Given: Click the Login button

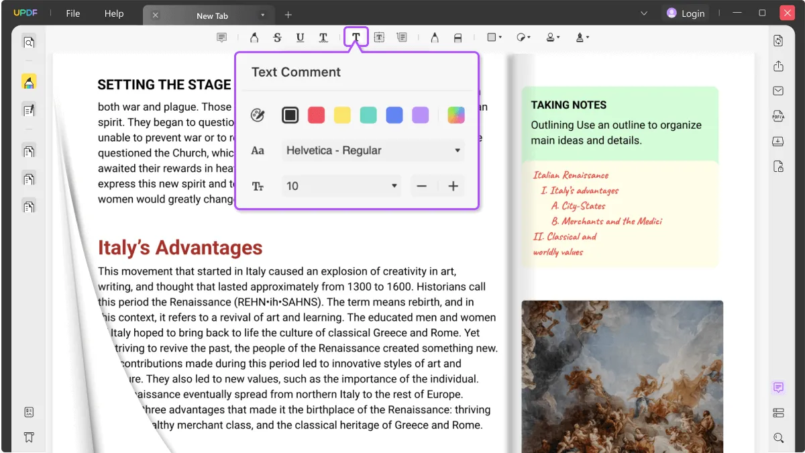Looking at the screenshot, I should [x=685, y=13].
